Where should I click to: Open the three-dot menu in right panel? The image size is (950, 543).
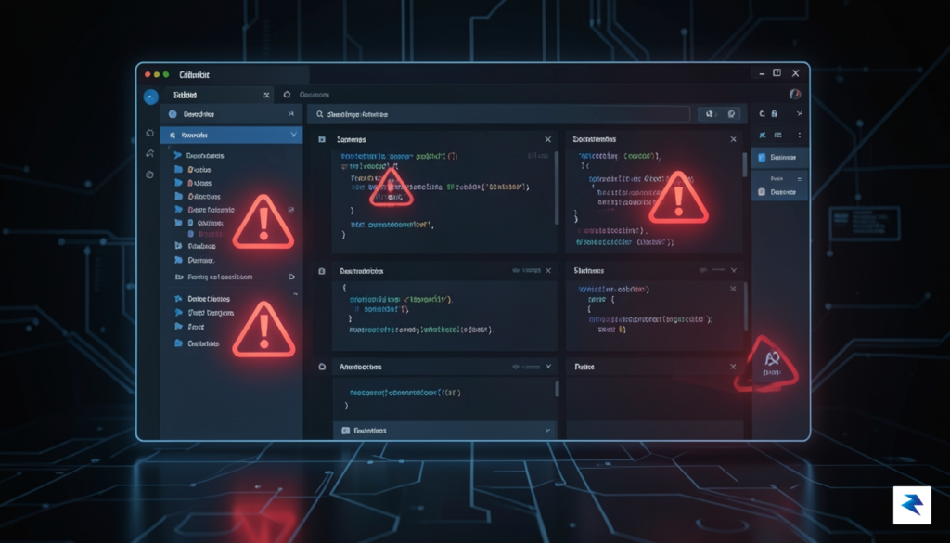tap(800, 136)
